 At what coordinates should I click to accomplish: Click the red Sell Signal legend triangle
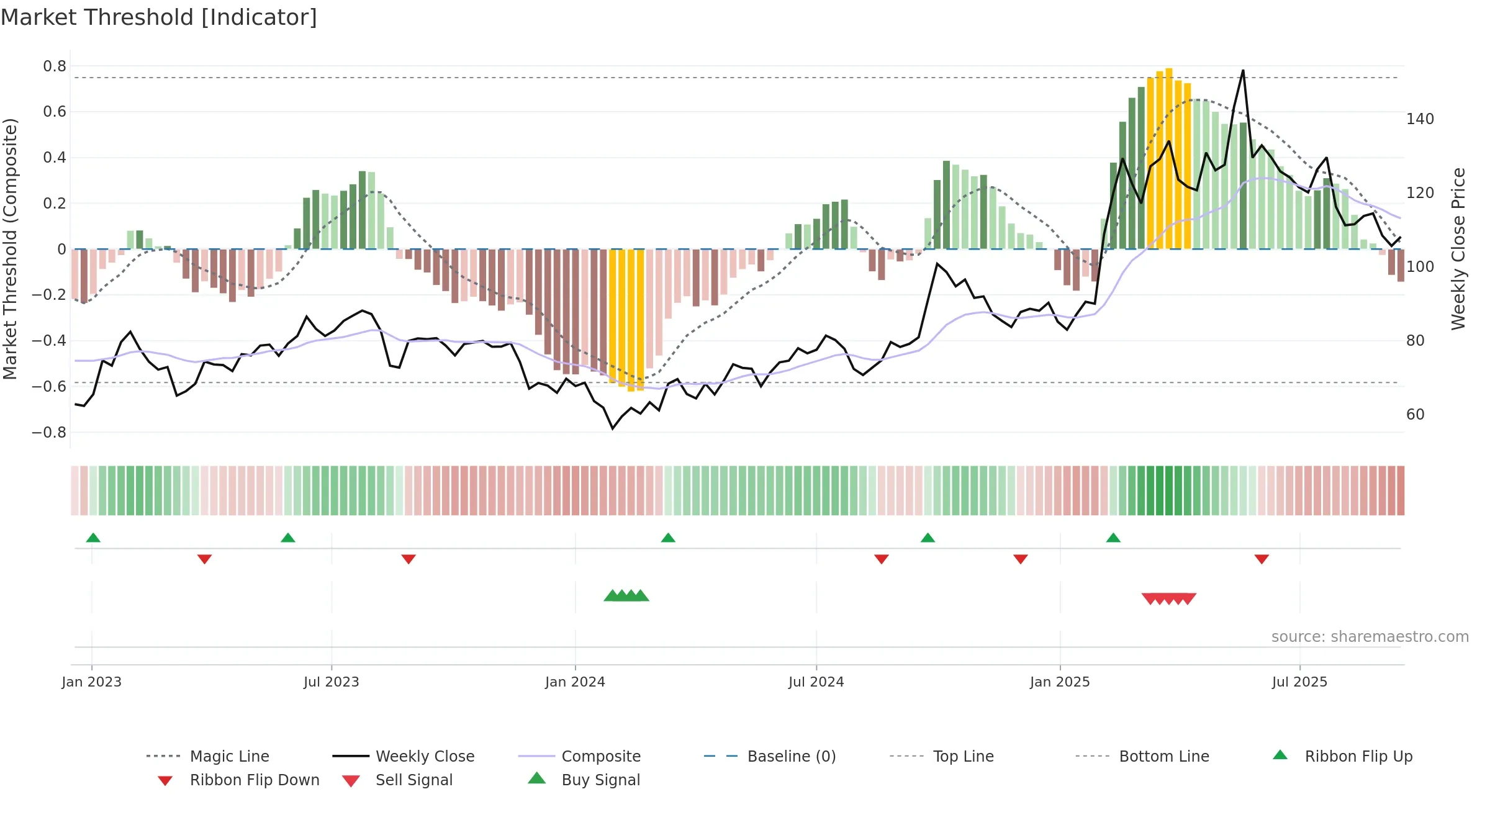351,781
